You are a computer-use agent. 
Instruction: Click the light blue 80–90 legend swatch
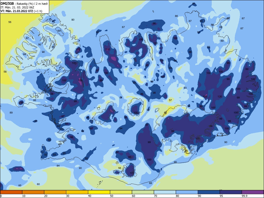(187, 192)
